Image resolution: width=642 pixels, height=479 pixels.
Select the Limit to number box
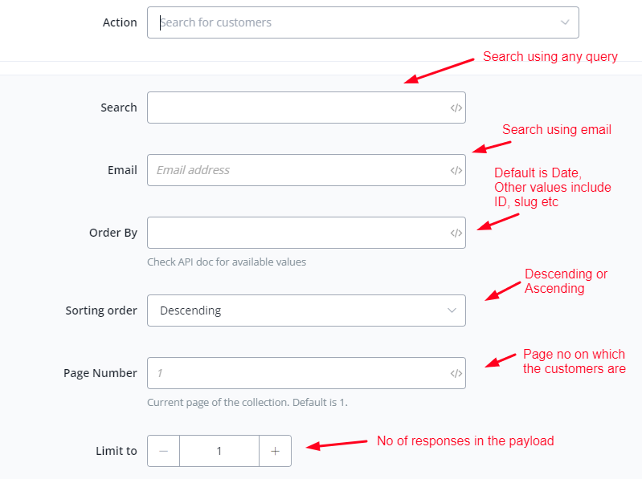pos(219,451)
